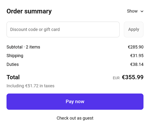150x125 pixels.
Task: Hit the Pay now button
Action: click(x=75, y=101)
